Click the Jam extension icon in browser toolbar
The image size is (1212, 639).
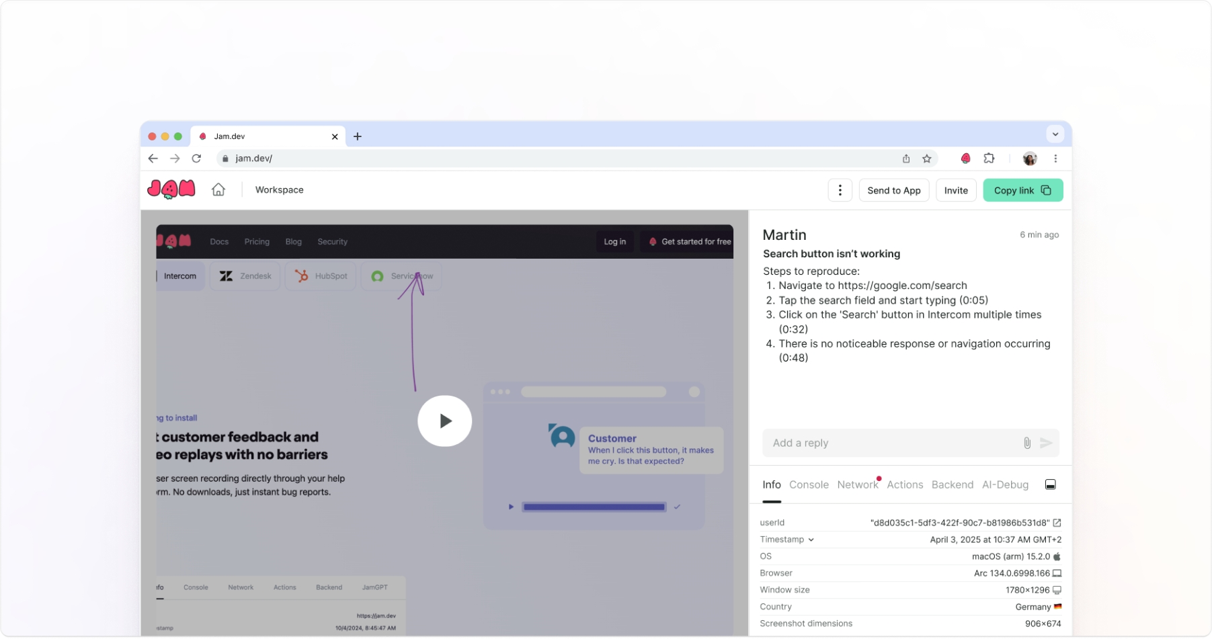[x=965, y=159]
